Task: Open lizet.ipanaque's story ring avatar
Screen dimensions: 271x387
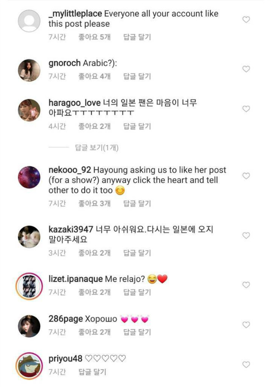Action: coord(30,286)
